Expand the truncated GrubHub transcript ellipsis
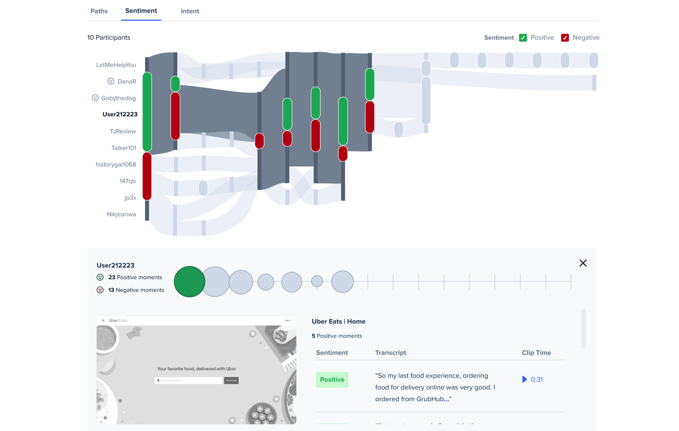 [x=447, y=399]
